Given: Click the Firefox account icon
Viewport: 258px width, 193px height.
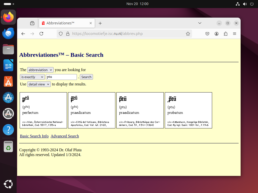Looking at the screenshot, I should (x=216, y=34).
